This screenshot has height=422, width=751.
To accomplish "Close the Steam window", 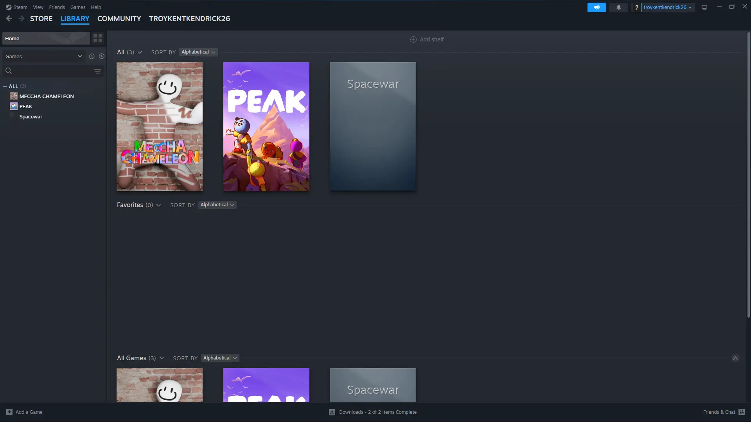I will (745, 7).
